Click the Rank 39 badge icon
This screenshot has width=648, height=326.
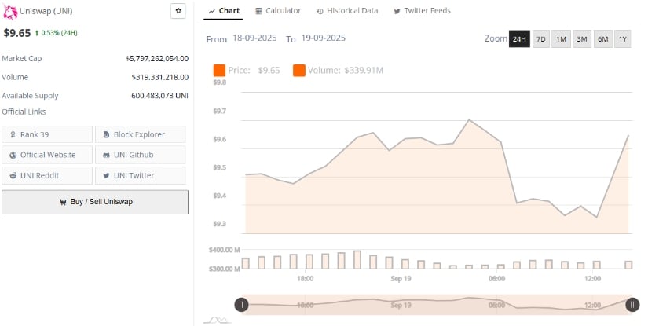tap(13, 134)
